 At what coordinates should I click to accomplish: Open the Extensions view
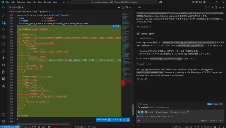[3, 44]
